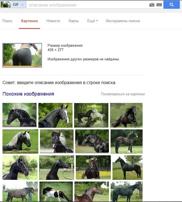Click the blue magnifier search button
The width and height of the screenshot is (182, 202).
pyautogui.click(x=172, y=5)
